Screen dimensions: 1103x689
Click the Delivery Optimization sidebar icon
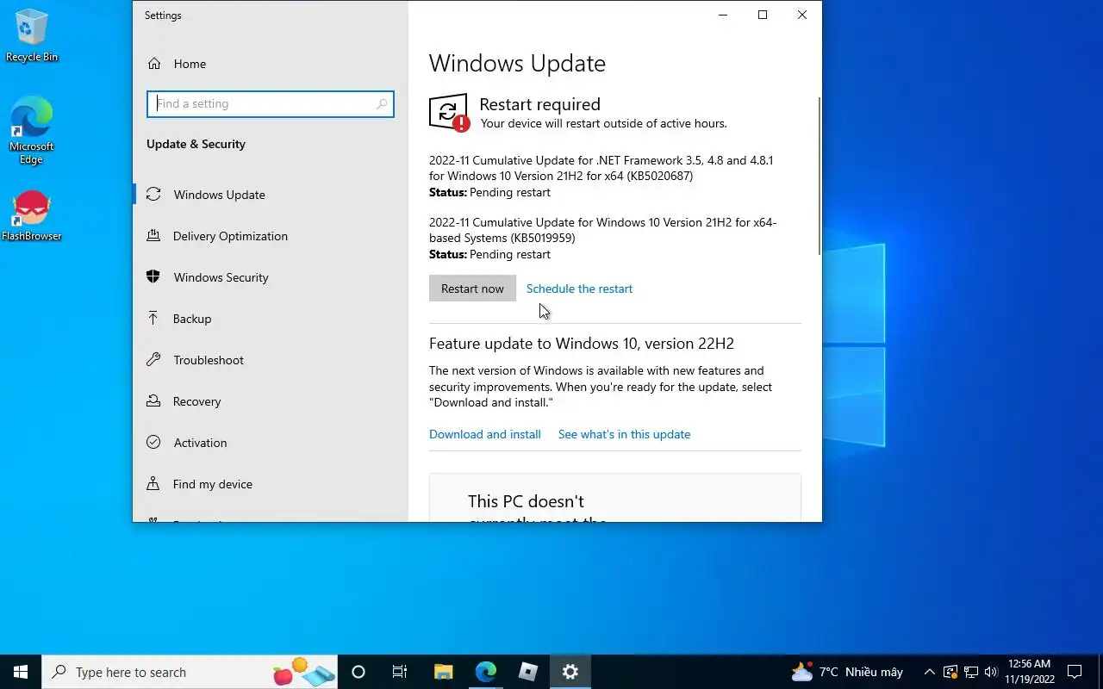[153, 236]
